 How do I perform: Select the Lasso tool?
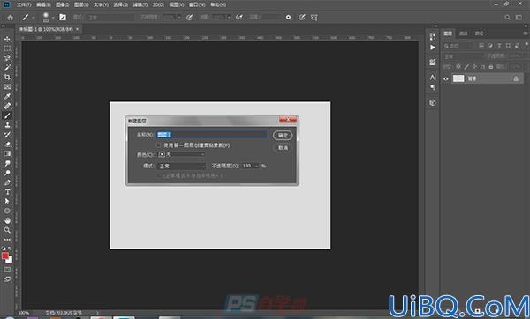[x=7, y=58]
